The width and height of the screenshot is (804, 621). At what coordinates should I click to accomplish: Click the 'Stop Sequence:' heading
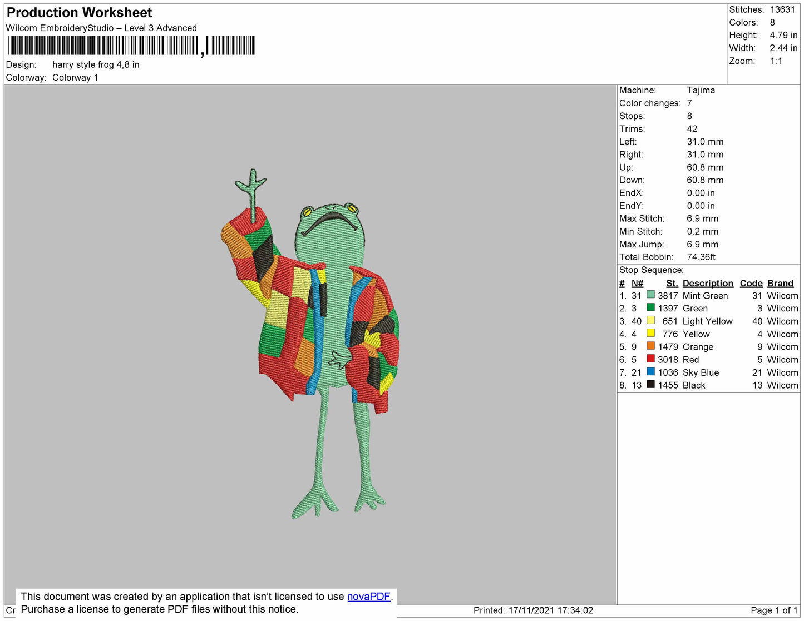[x=652, y=270]
